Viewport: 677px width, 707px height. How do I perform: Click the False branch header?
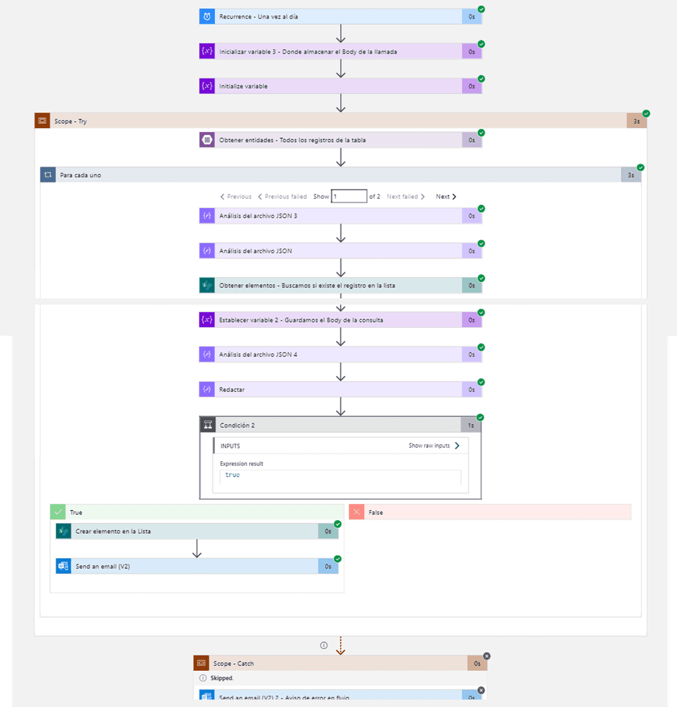(x=490, y=512)
